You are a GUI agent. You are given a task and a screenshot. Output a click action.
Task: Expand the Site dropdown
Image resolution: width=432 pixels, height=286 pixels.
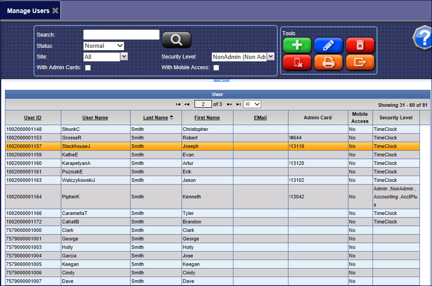[x=106, y=57]
